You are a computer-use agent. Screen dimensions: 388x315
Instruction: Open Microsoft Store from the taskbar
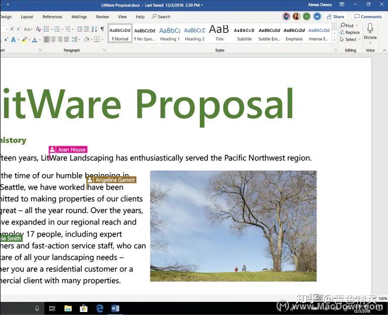point(84,308)
